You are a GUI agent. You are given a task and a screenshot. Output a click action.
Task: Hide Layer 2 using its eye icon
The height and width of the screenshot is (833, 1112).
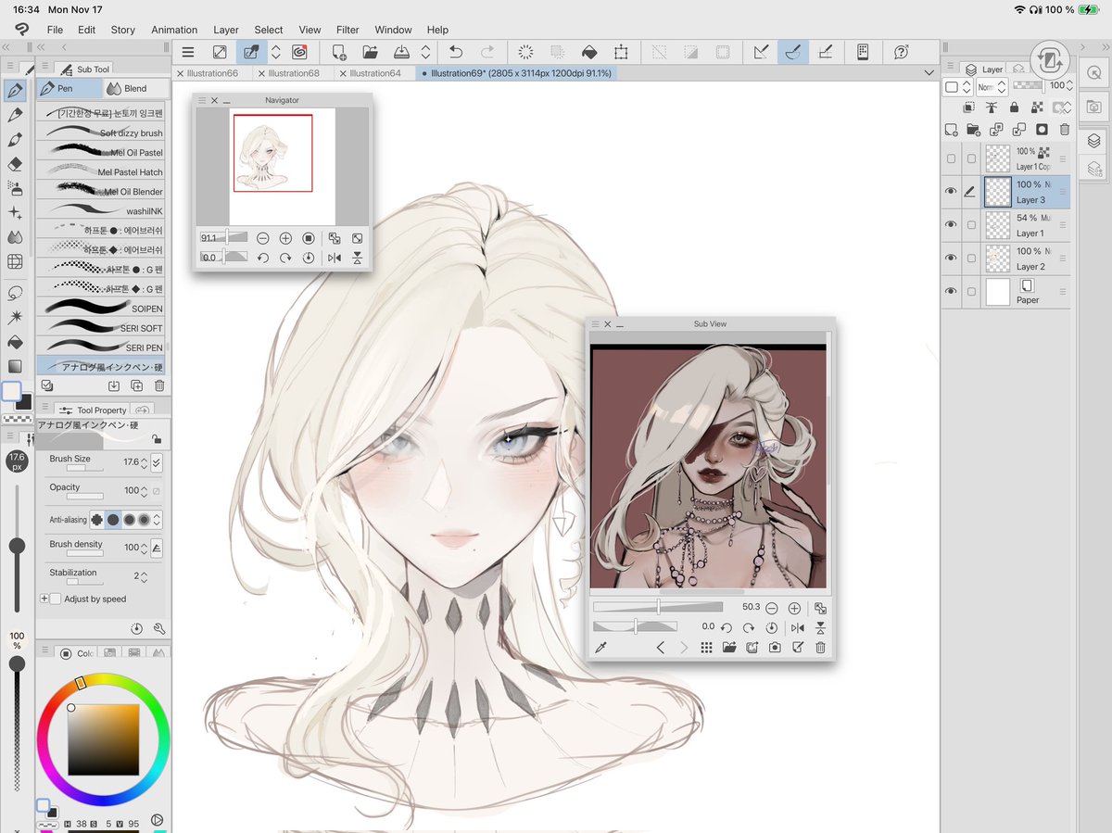pos(950,259)
